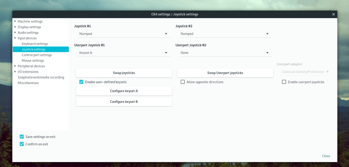
Task: Click the Userport Joystick #2 heading
Action: point(191,45)
